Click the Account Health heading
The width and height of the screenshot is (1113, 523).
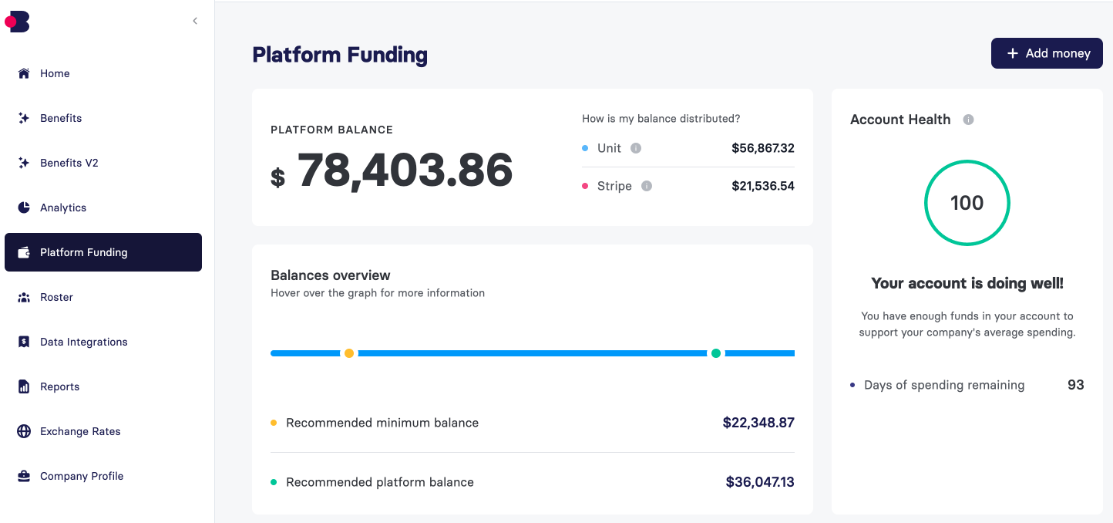(900, 120)
